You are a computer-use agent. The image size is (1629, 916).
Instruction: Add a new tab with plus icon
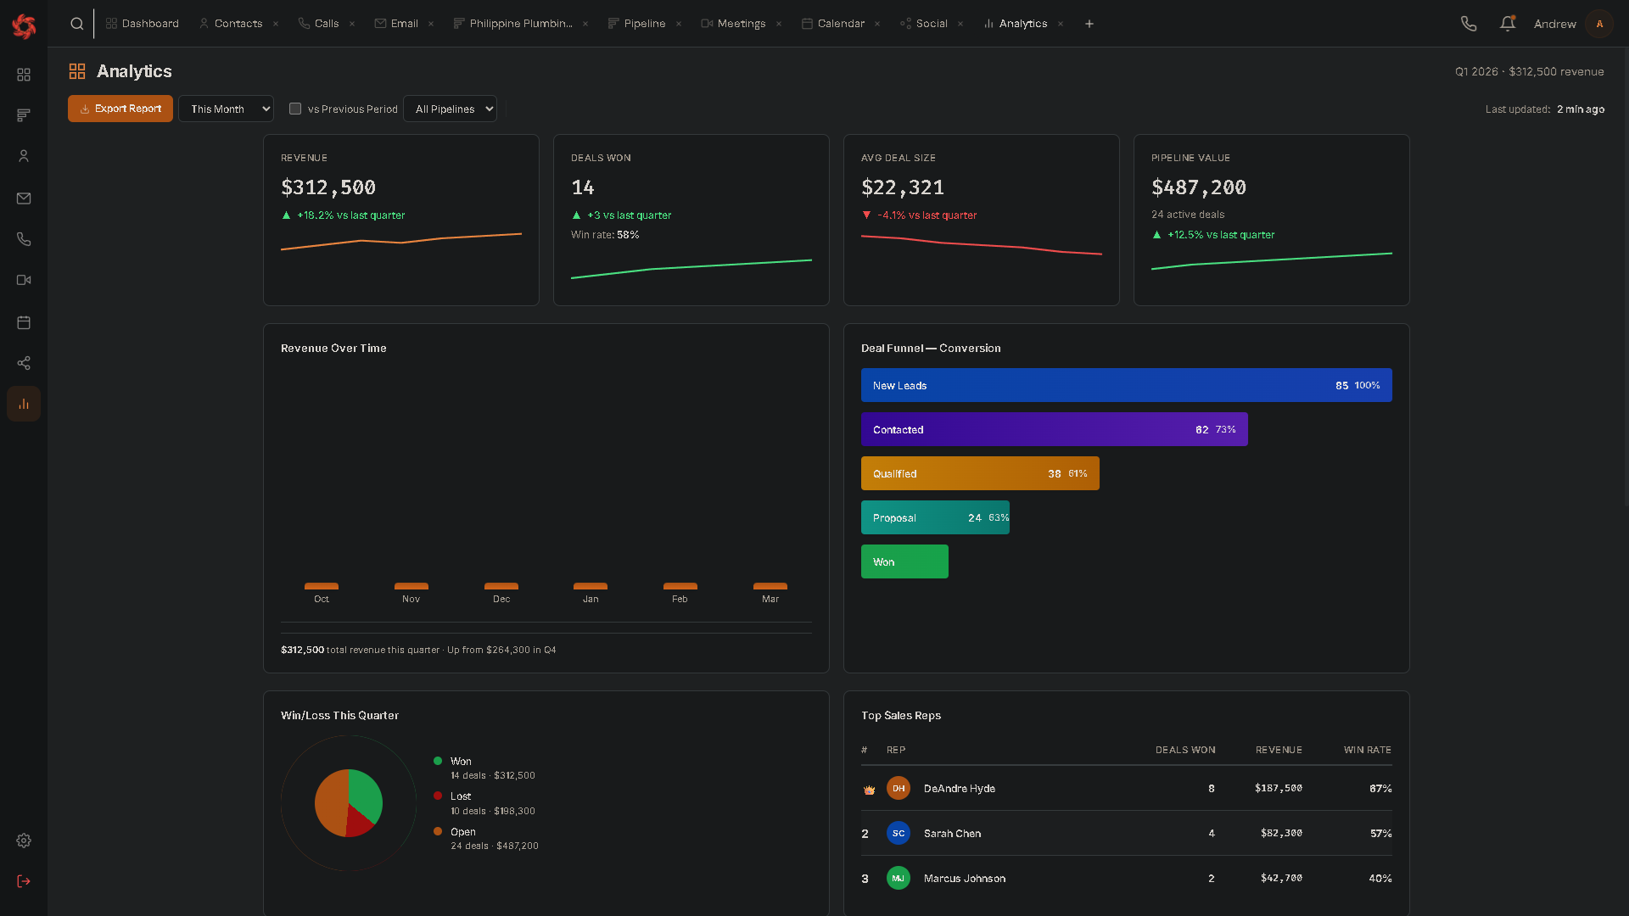(1089, 24)
